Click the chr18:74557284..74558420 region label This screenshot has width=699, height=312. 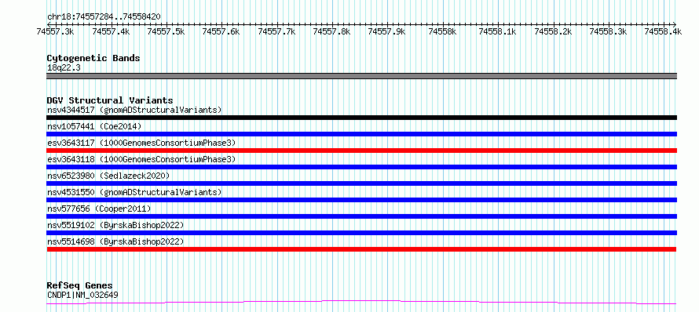[104, 16]
